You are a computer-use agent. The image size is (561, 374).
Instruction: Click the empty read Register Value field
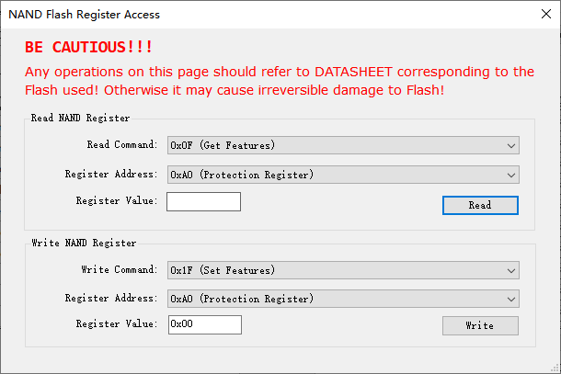click(203, 201)
